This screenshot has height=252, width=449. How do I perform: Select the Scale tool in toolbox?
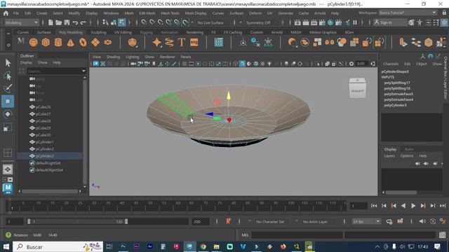click(8, 127)
